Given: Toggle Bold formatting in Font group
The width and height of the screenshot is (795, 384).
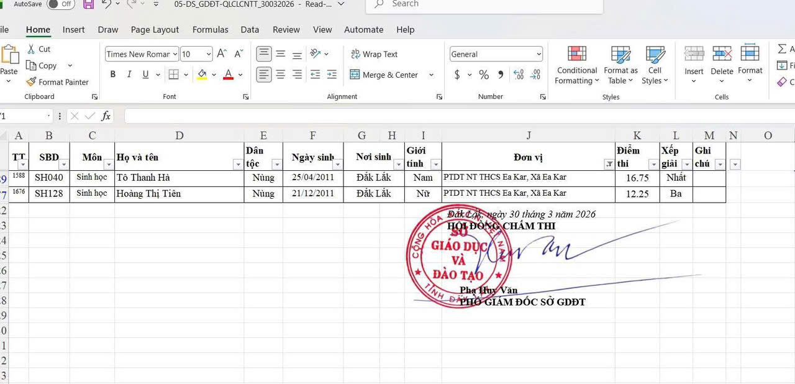Looking at the screenshot, I should (112, 75).
